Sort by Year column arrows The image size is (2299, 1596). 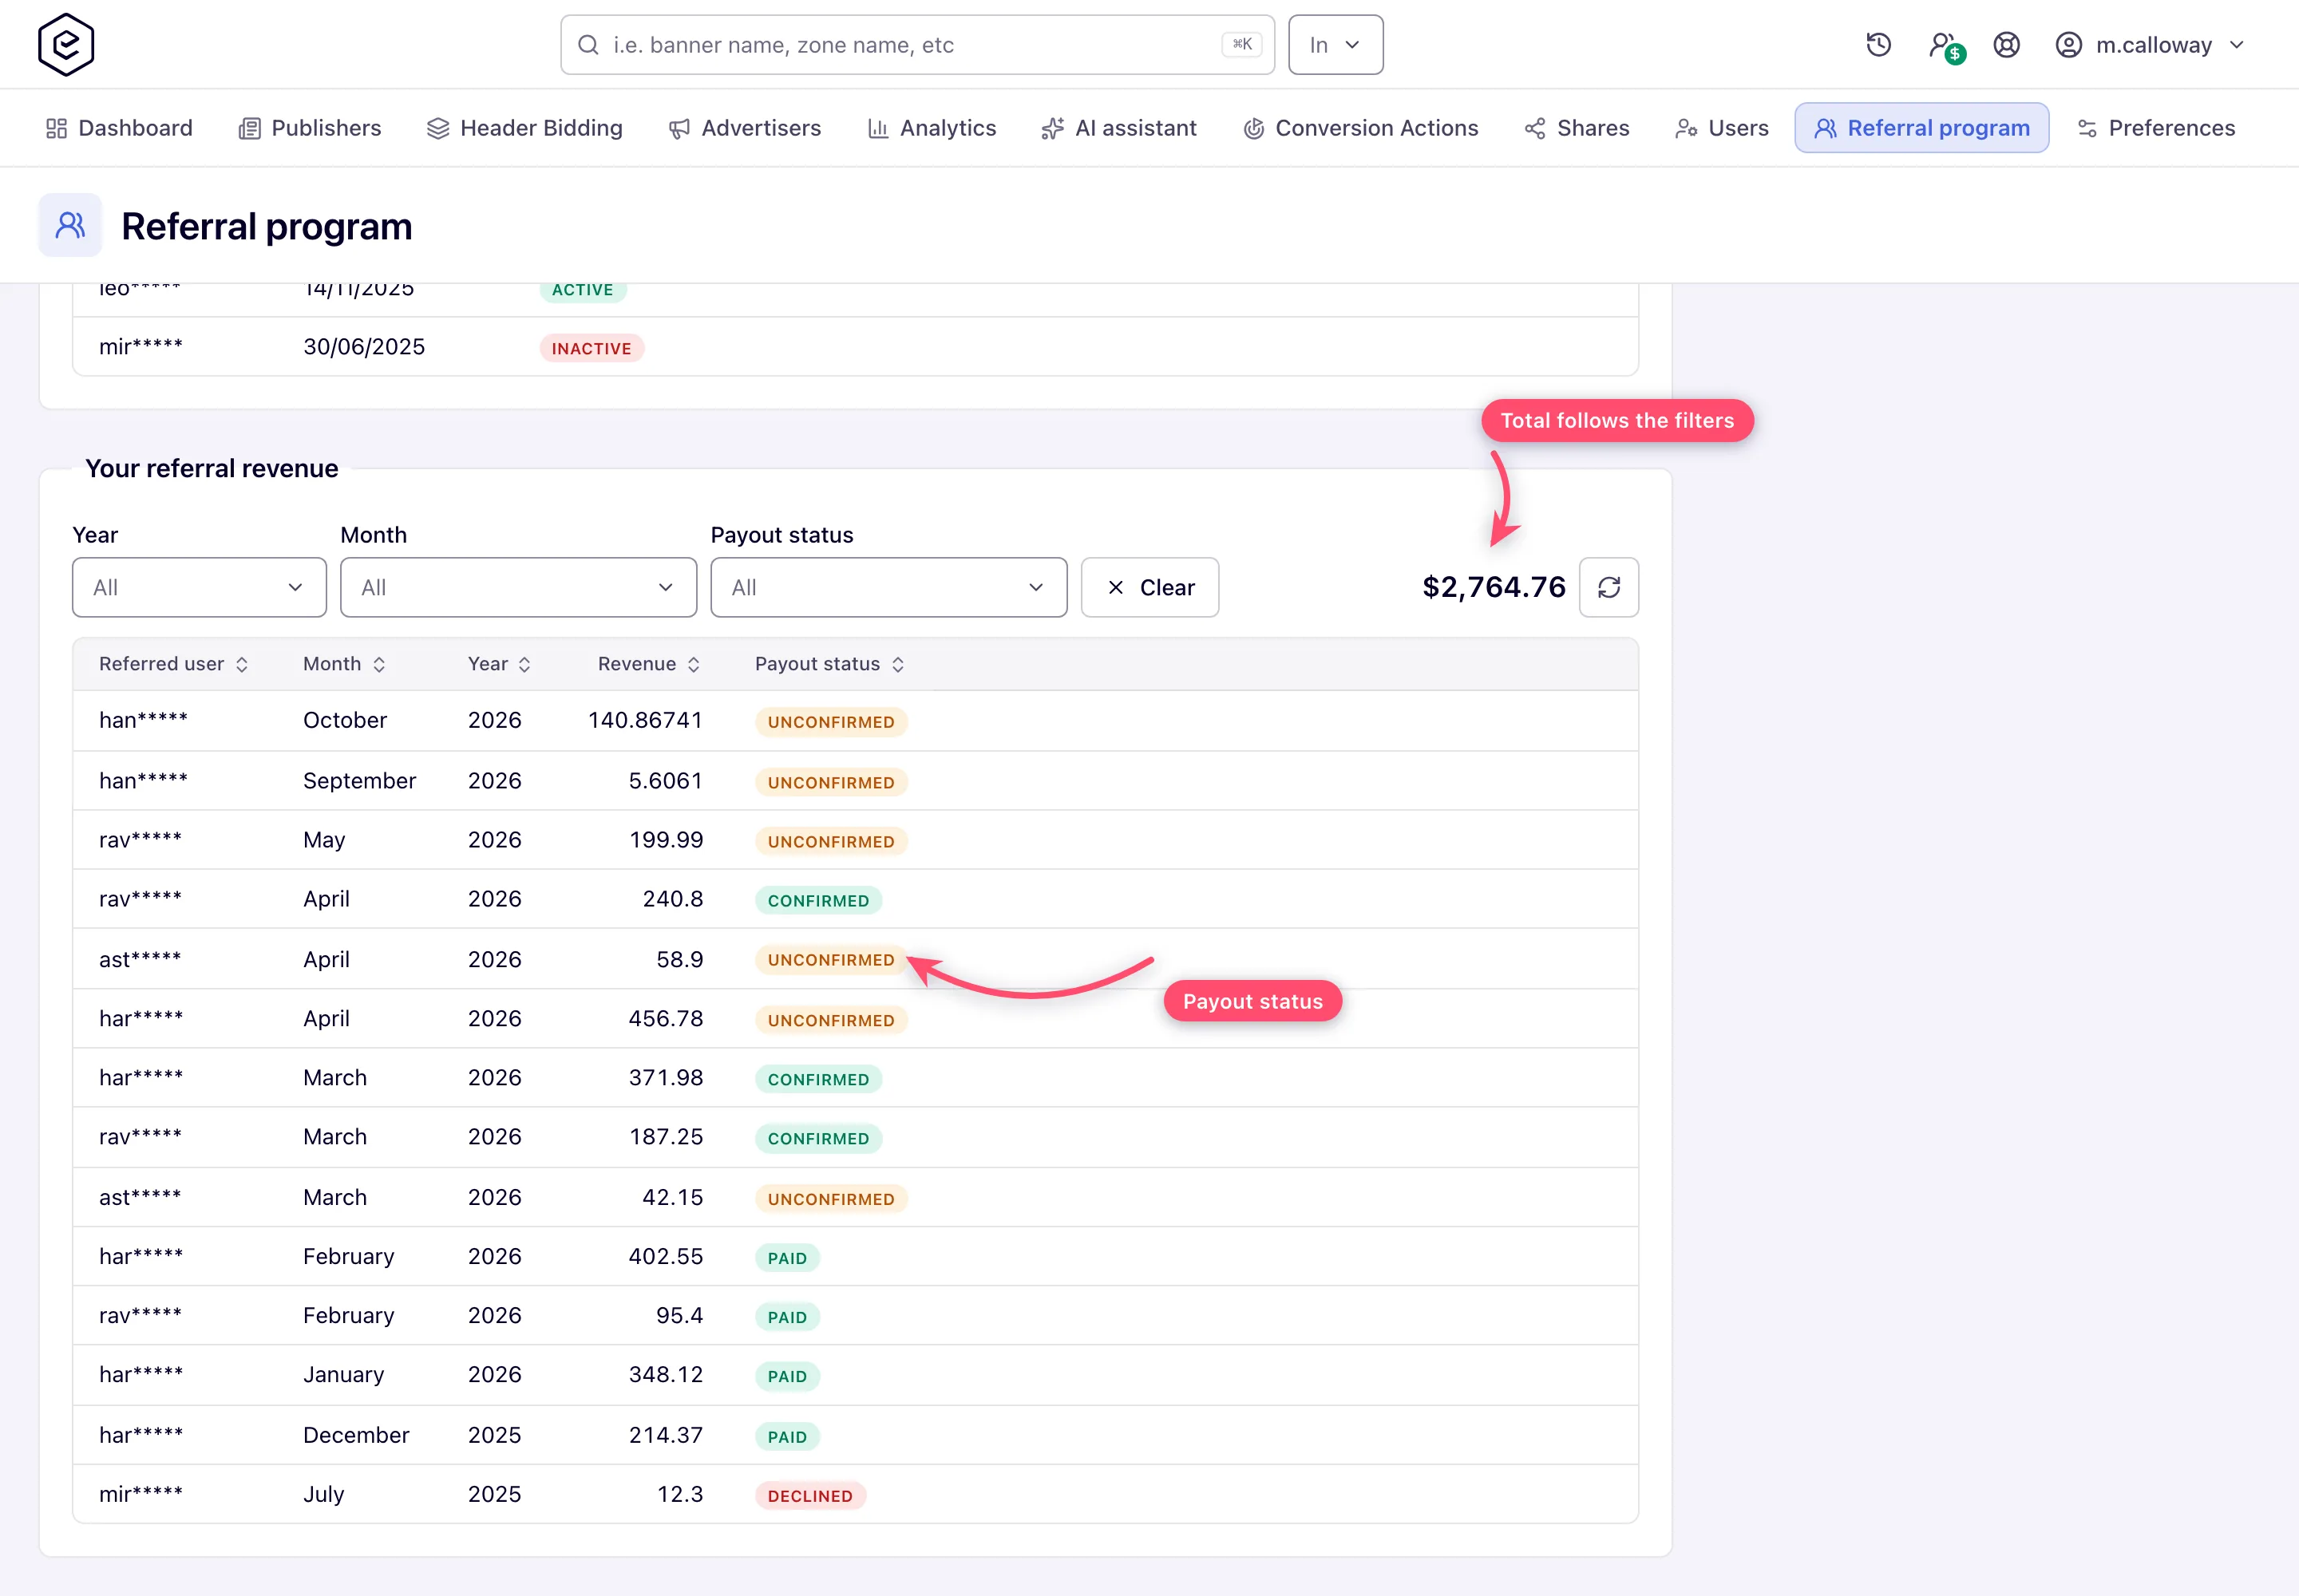524,665
